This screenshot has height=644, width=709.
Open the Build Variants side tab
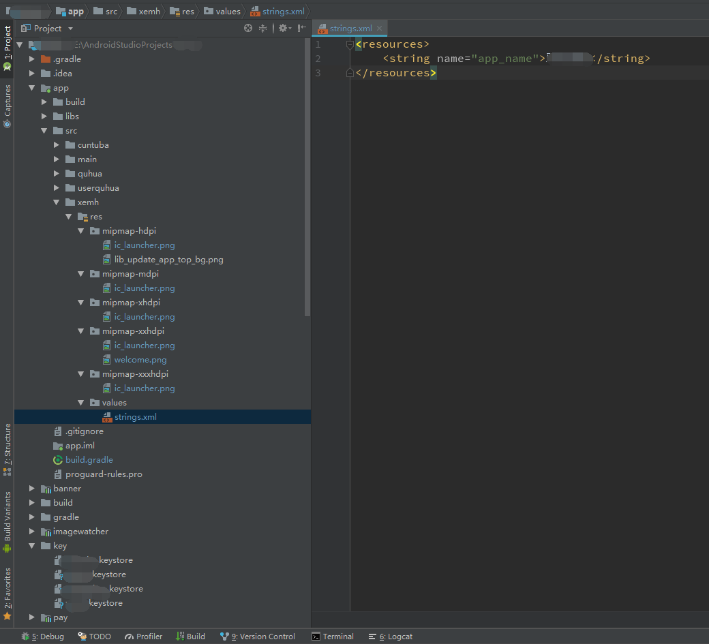[x=7, y=522]
